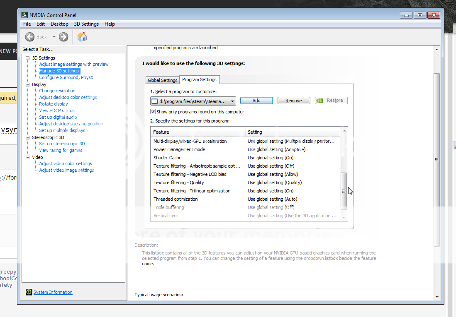Screen dimensions: 456x317
Task: Click the Add button
Action: click(256, 101)
